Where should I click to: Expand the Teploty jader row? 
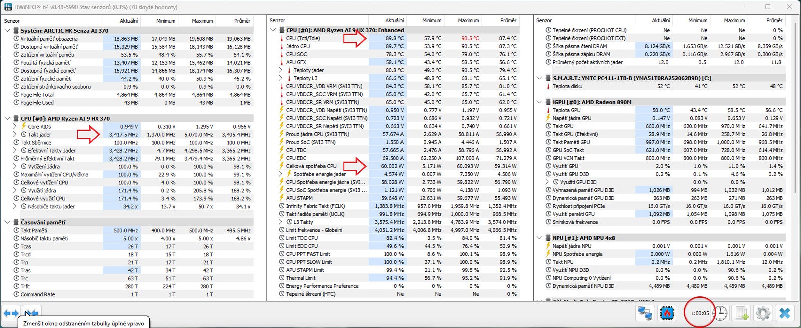(x=280, y=70)
